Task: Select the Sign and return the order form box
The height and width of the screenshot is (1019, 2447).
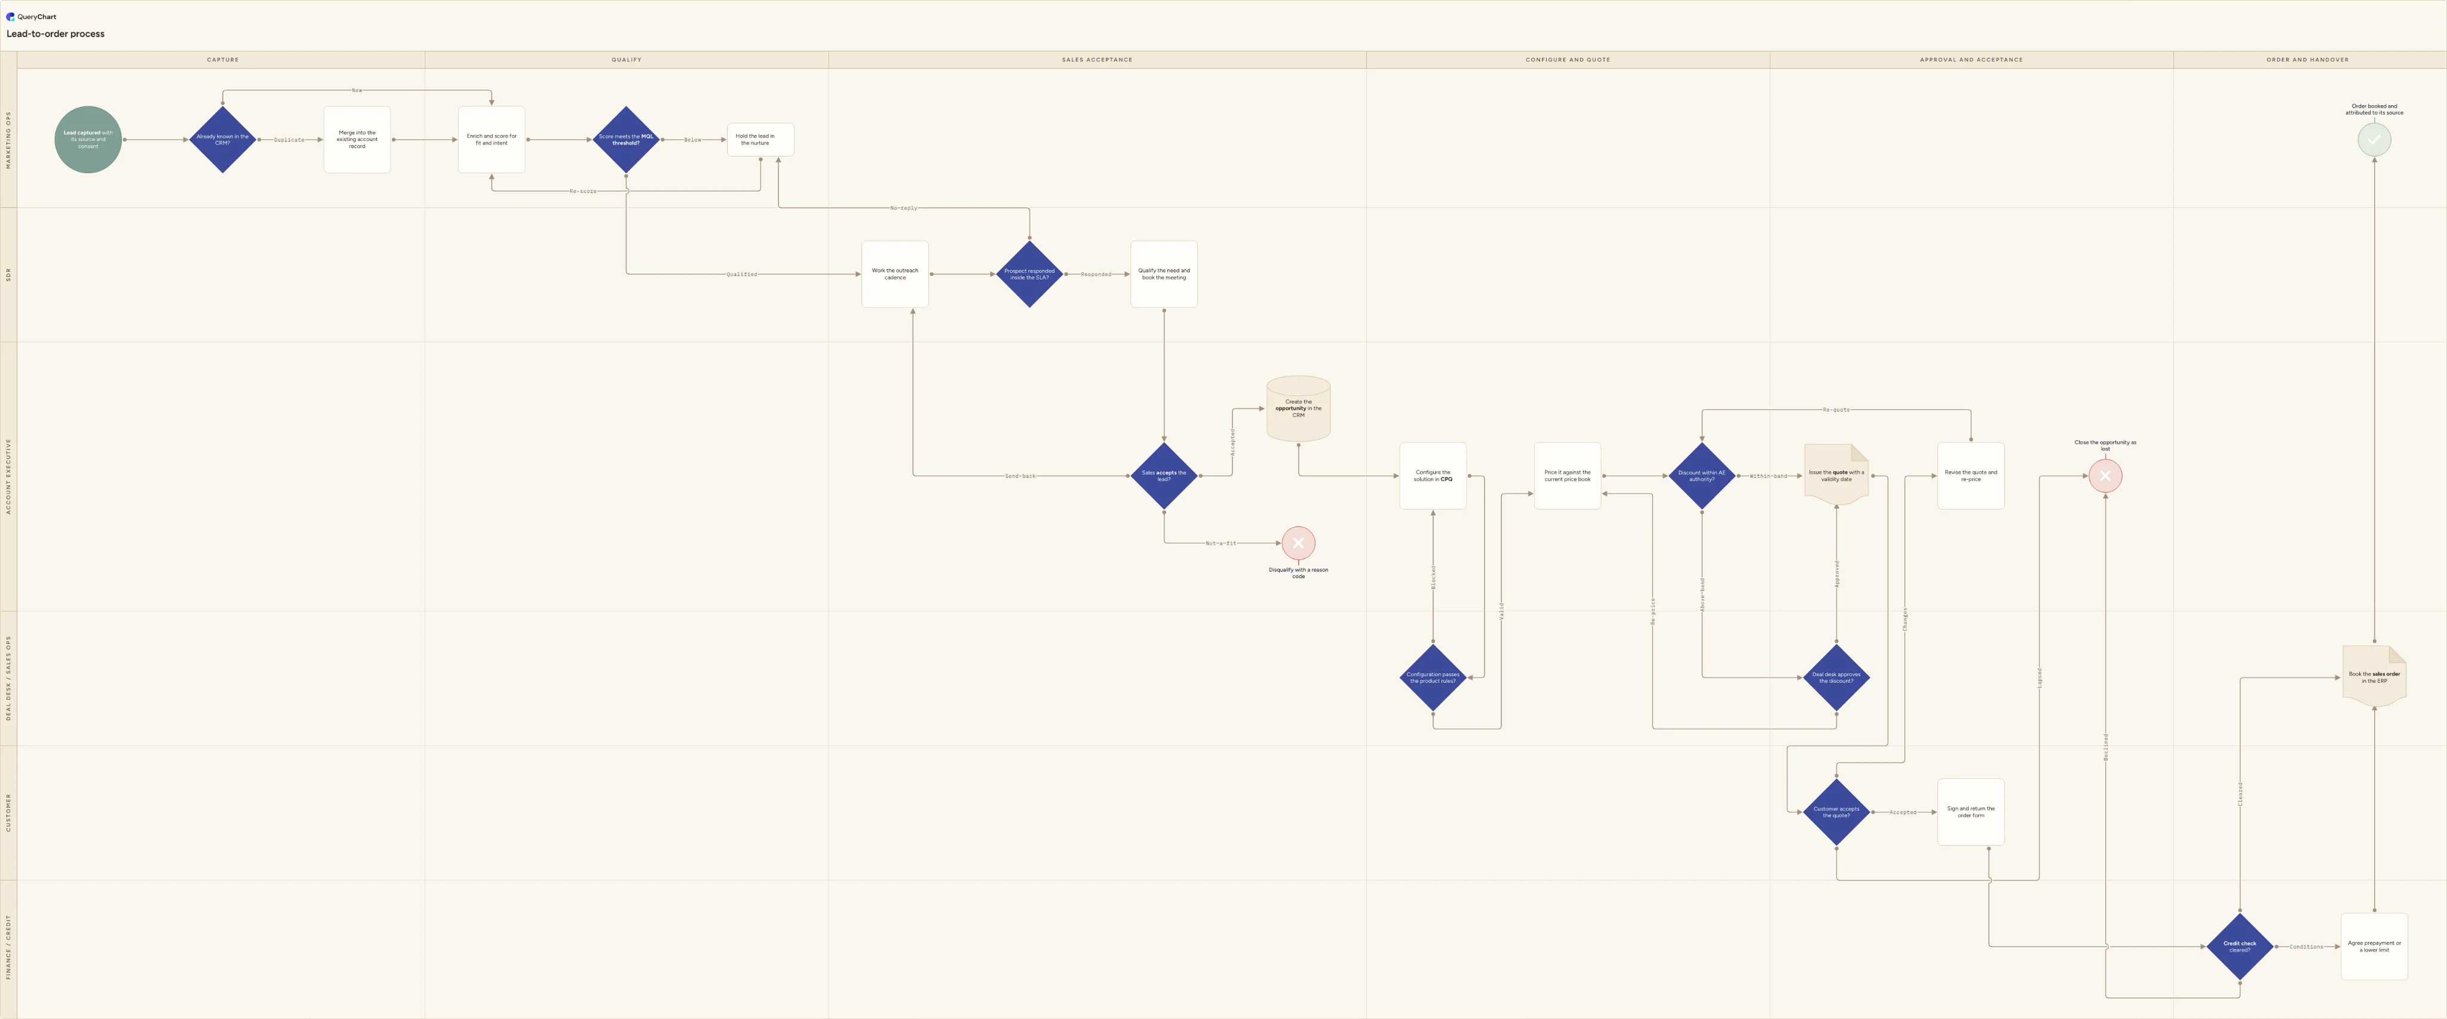Action: pos(1971,812)
